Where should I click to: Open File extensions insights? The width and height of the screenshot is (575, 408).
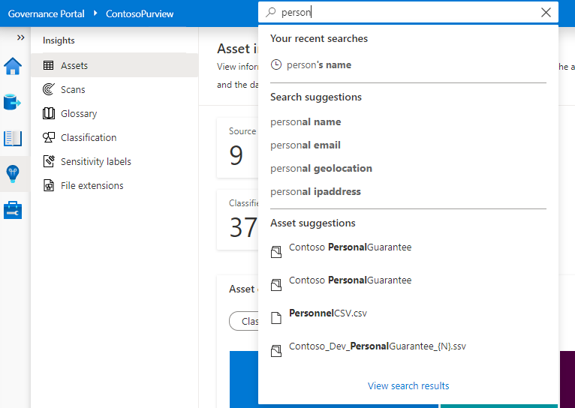pyautogui.click(x=92, y=186)
